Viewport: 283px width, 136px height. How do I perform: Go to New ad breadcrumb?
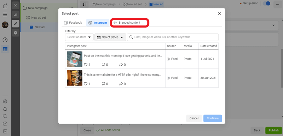pos(156,4)
